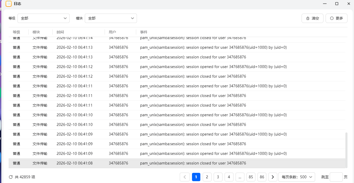Click the refresh icon beside 共 42859 项
This screenshot has width=354, height=183.
coord(11,177)
